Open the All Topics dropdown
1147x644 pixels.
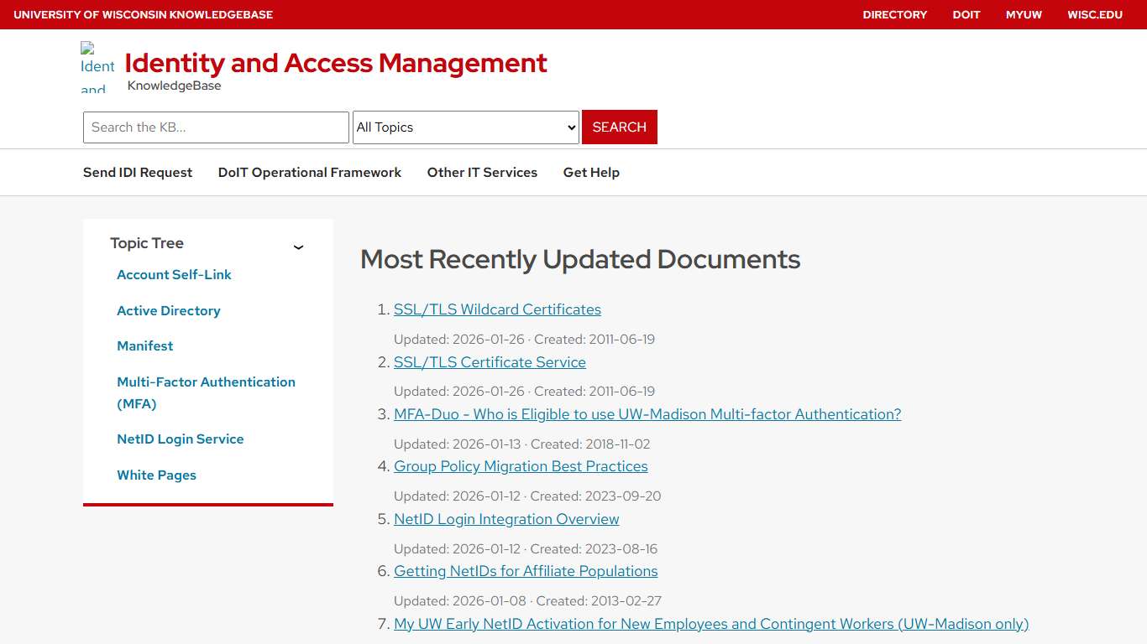tap(465, 127)
